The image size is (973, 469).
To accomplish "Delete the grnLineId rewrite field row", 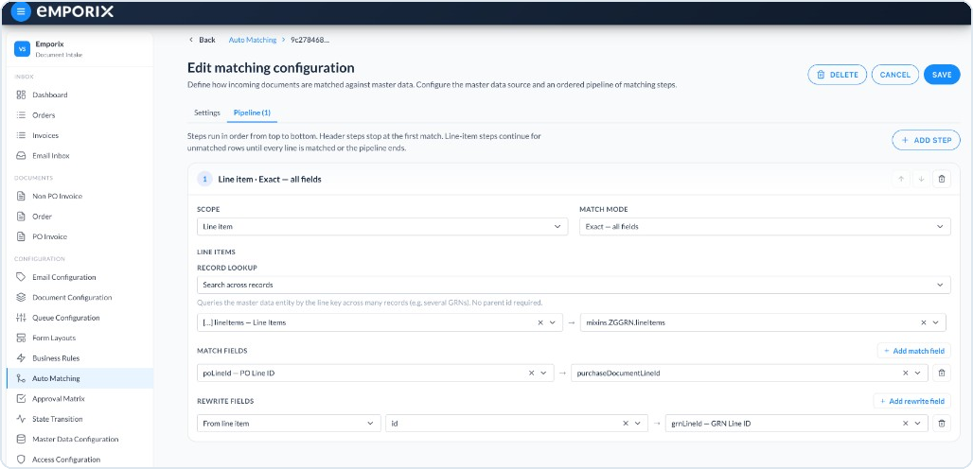I will click(x=942, y=424).
